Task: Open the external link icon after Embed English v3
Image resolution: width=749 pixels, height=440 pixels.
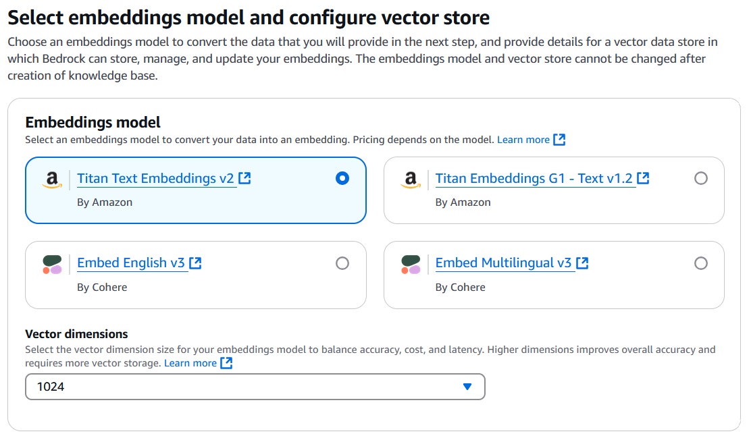Action: (195, 263)
